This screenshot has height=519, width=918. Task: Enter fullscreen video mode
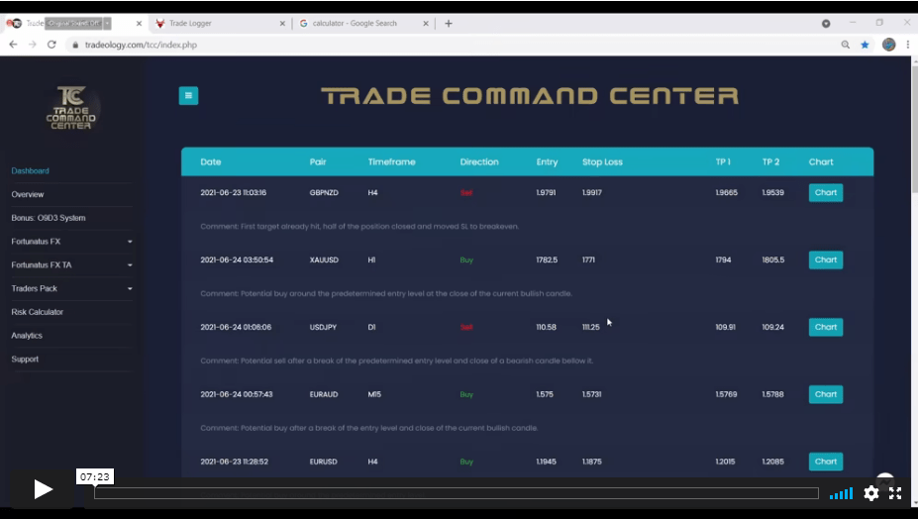pos(895,493)
